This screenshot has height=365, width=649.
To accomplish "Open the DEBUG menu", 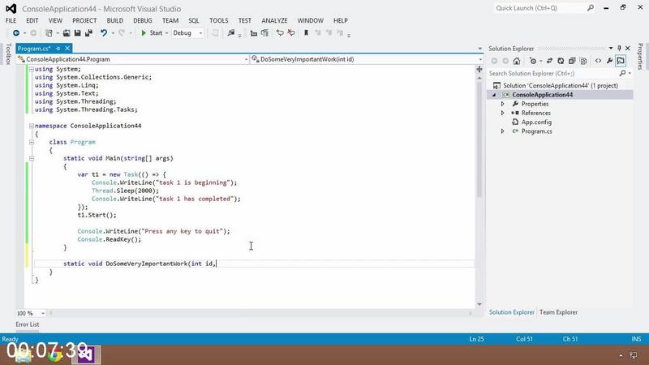I will coord(143,20).
